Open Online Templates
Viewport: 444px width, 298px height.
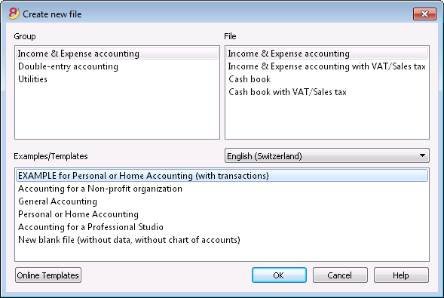coord(48,275)
